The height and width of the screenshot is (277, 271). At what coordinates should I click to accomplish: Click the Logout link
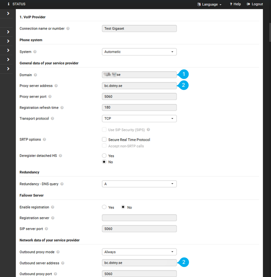pyautogui.click(x=255, y=4)
